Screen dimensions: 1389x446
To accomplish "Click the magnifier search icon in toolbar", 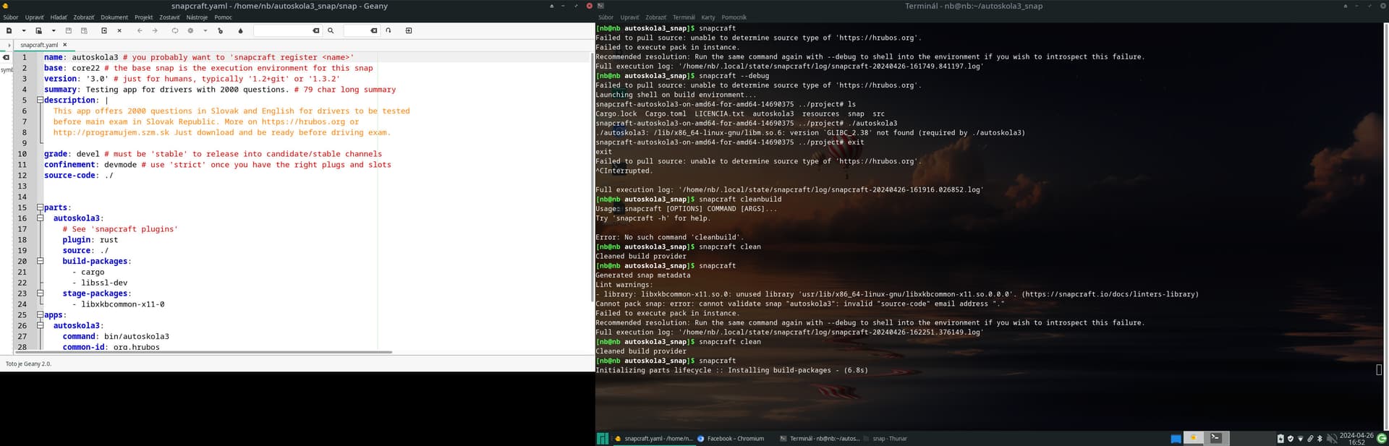I will coord(331,31).
